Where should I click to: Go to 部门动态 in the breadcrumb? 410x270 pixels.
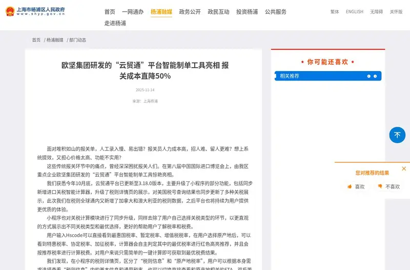point(77,40)
